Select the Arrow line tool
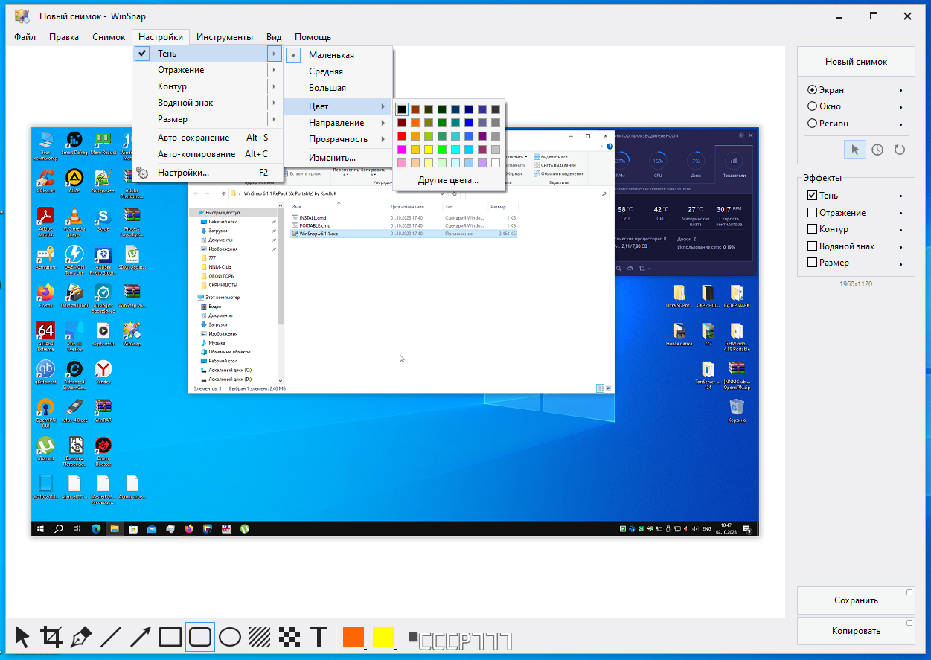The width and height of the screenshot is (931, 660). 141,637
